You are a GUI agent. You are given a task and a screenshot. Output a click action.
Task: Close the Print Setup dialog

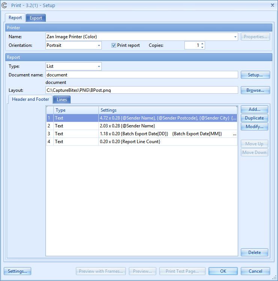coord(272,5)
